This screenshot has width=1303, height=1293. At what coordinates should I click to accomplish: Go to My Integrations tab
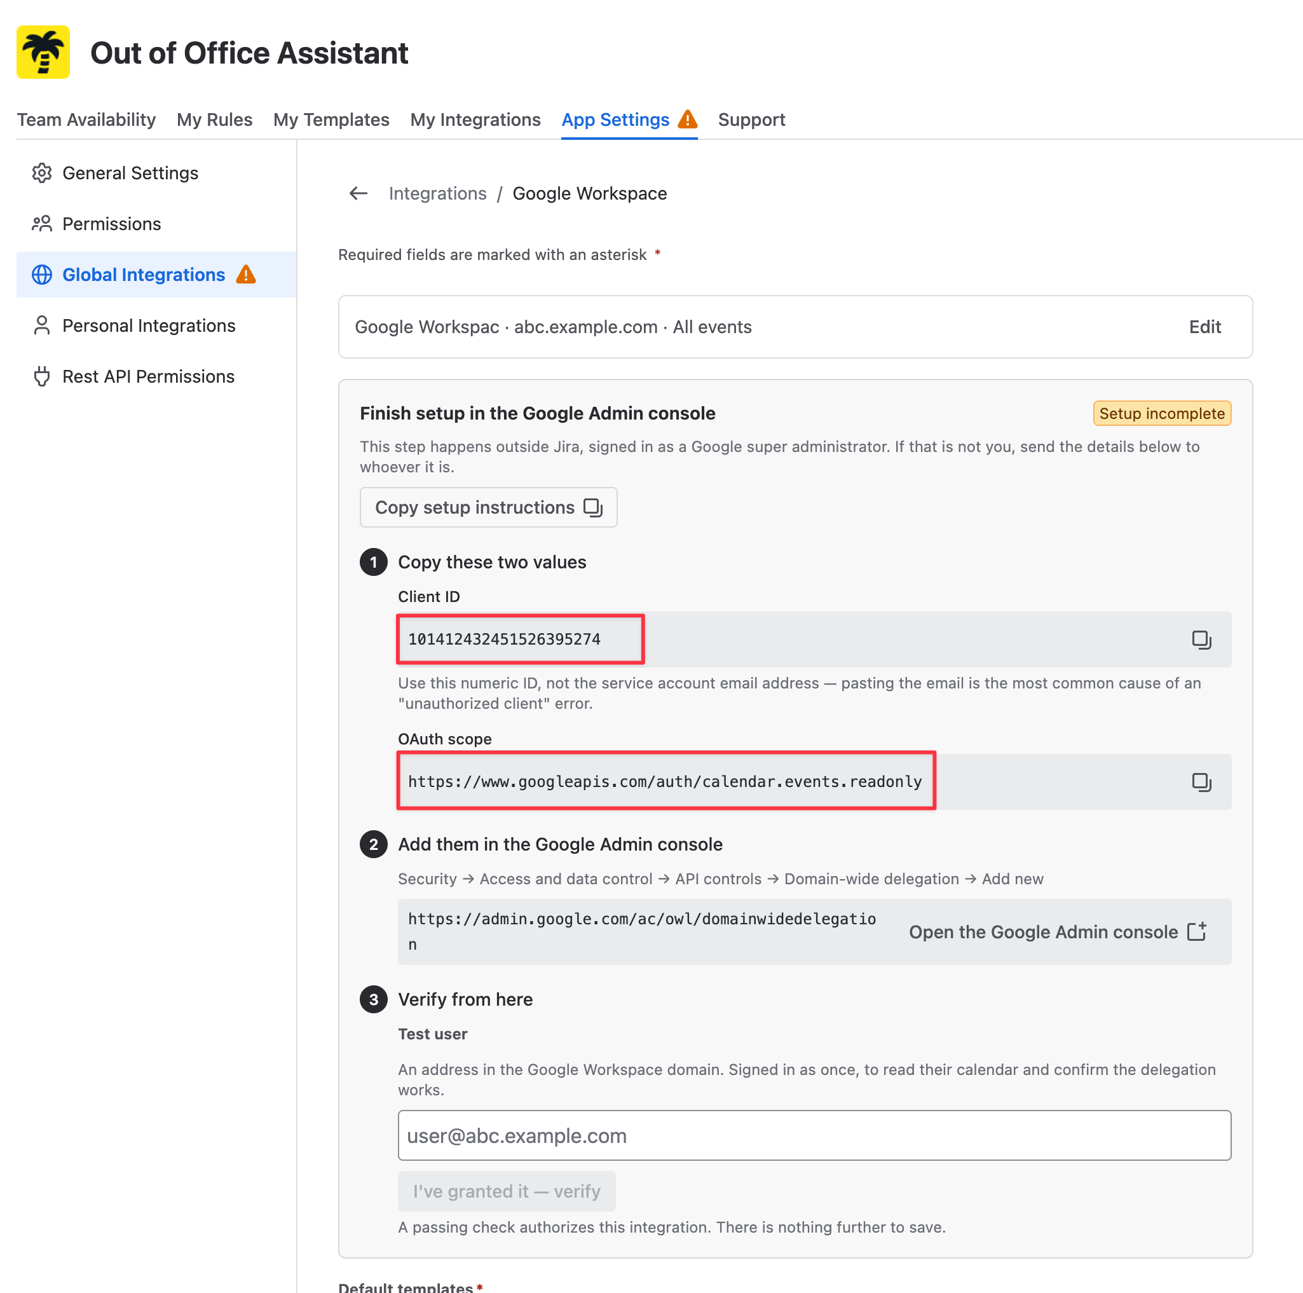pyautogui.click(x=475, y=120)
